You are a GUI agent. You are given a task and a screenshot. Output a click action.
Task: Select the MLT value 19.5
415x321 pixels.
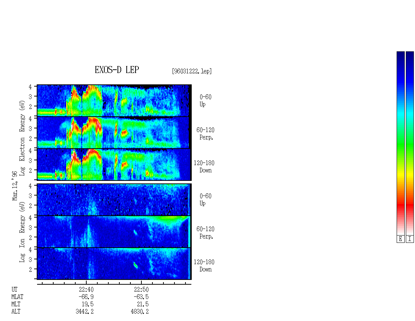(x=88, y=304)
